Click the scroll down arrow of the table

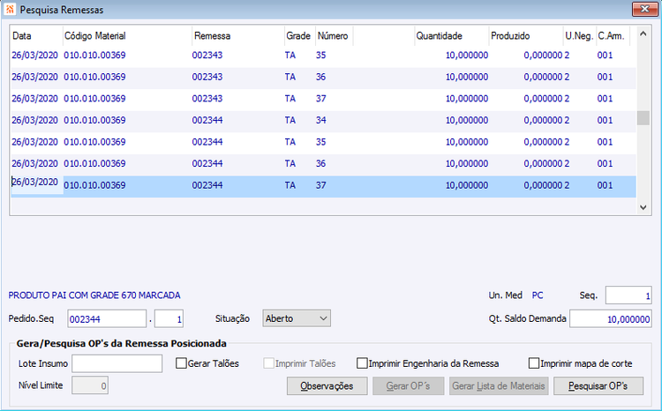643,207
